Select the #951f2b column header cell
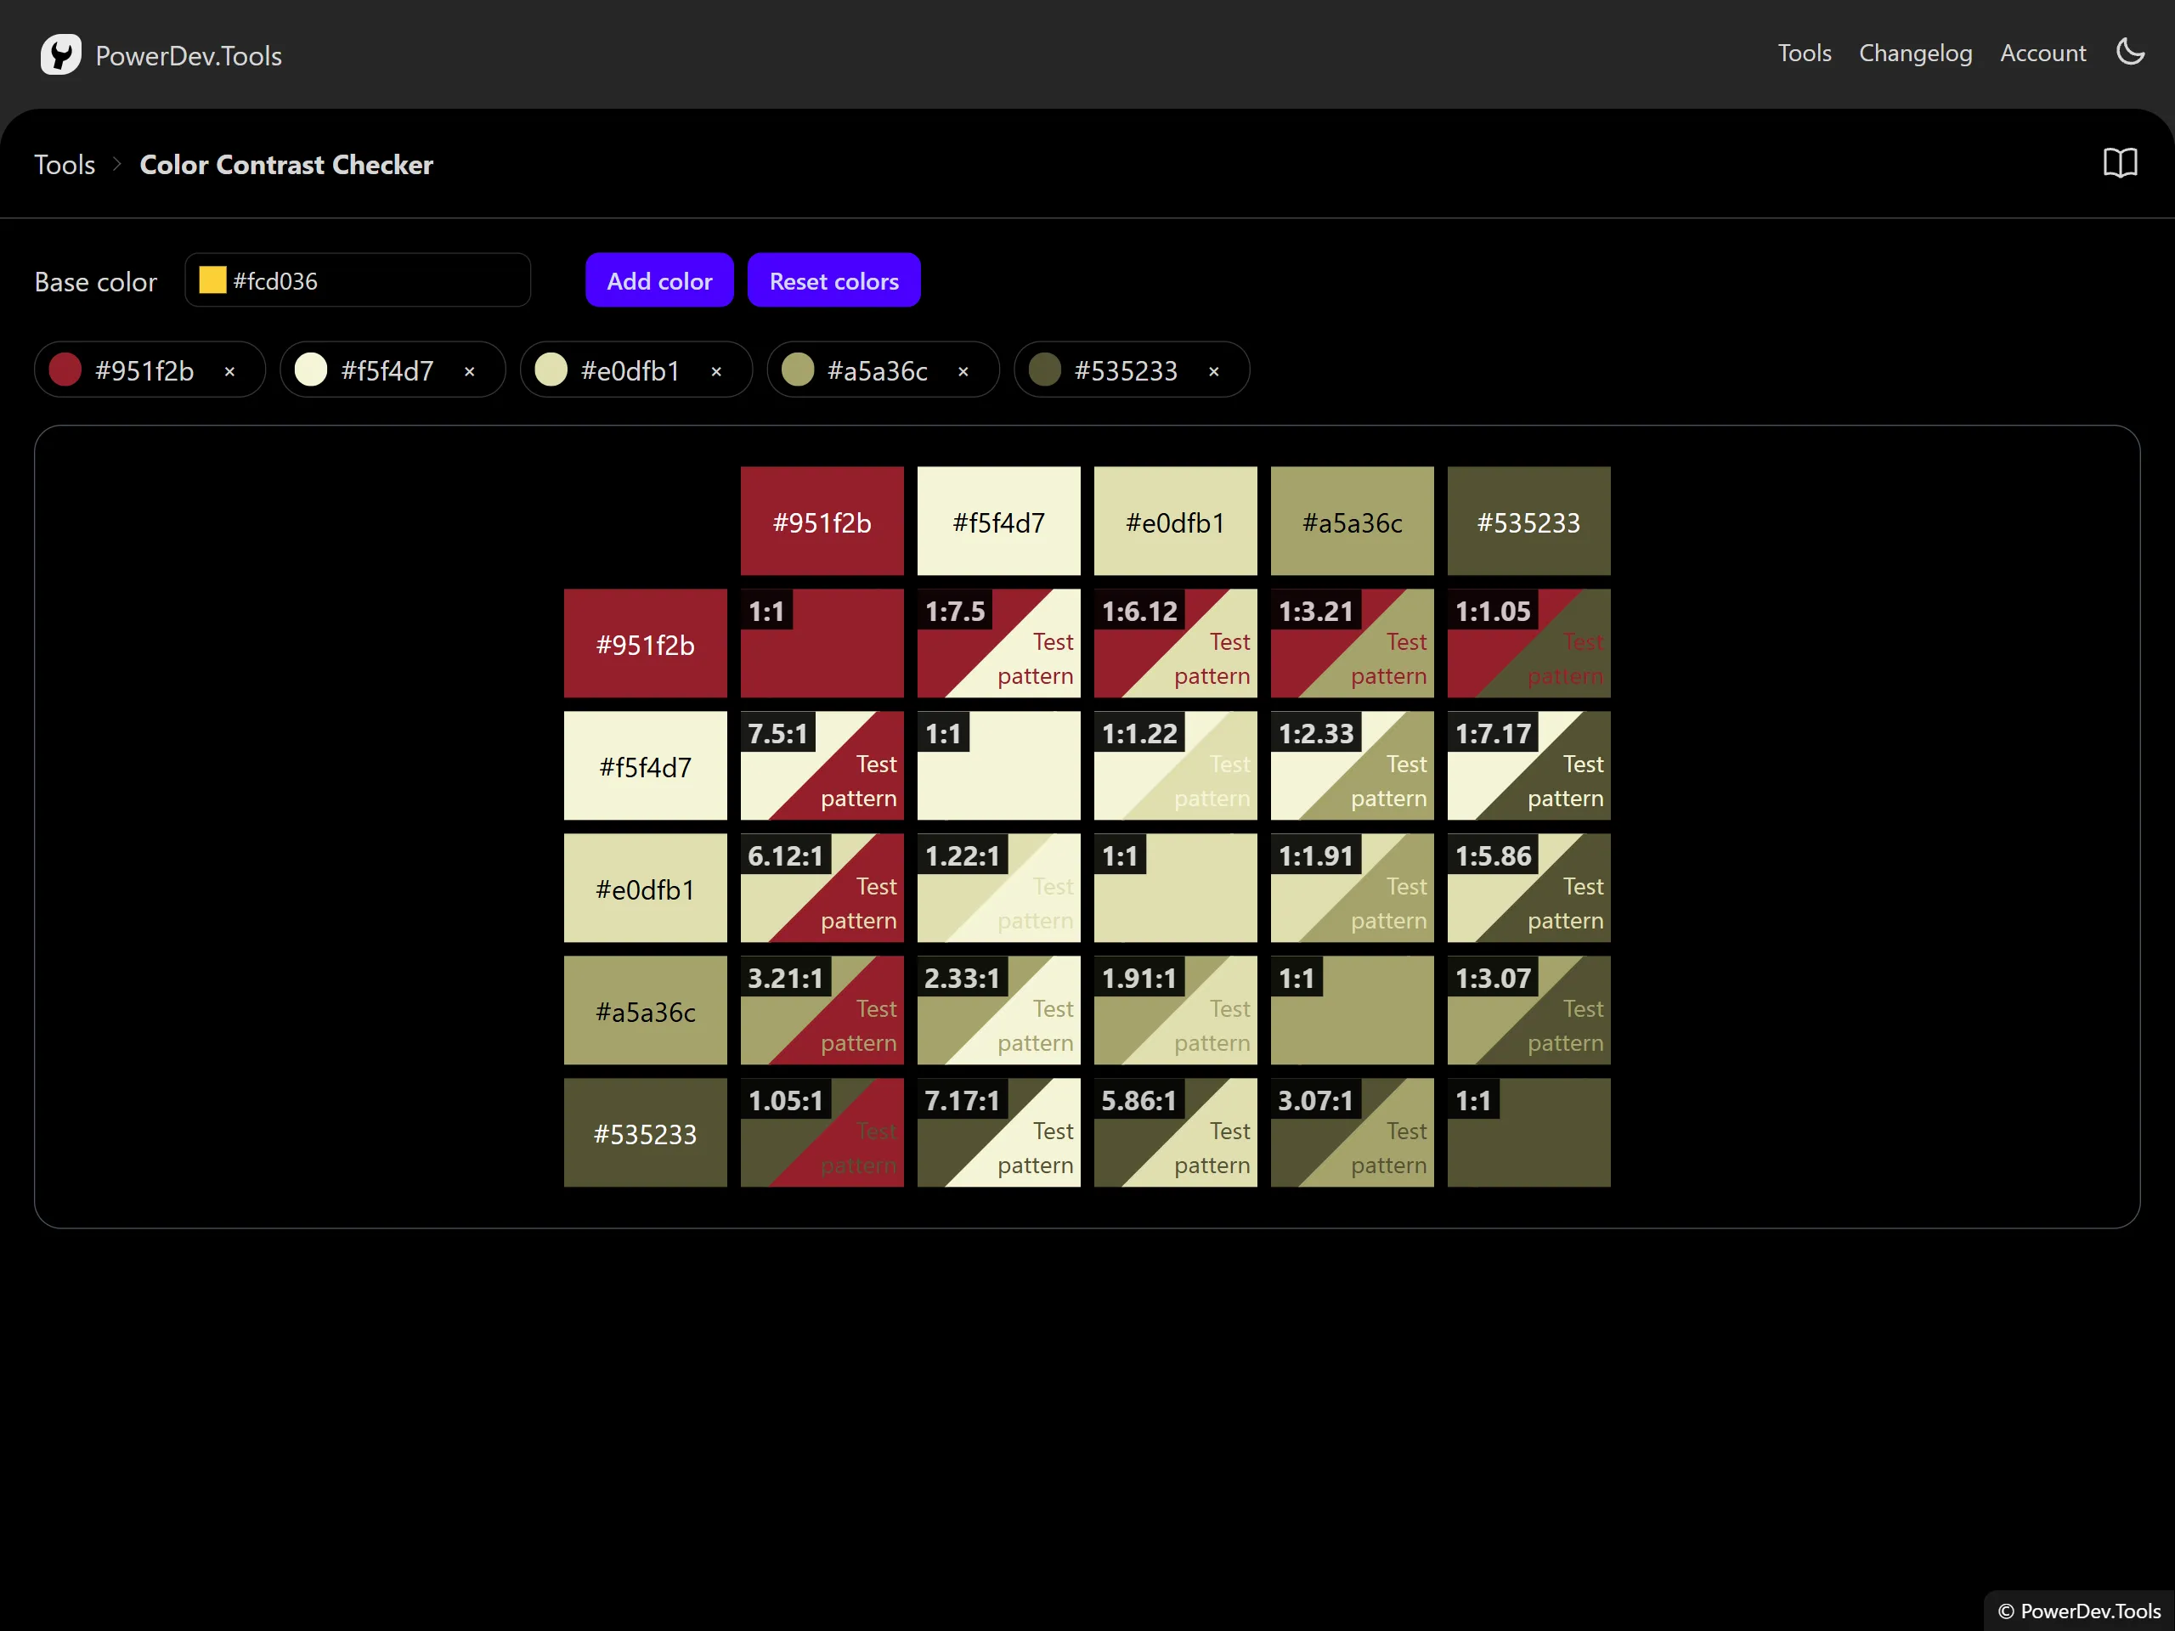The image size is (2175, 1631). point(822,521)
